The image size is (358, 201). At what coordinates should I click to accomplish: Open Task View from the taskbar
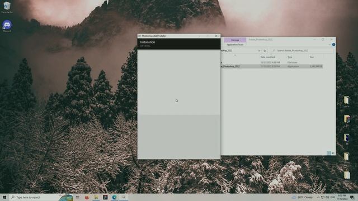coord(78,197)
